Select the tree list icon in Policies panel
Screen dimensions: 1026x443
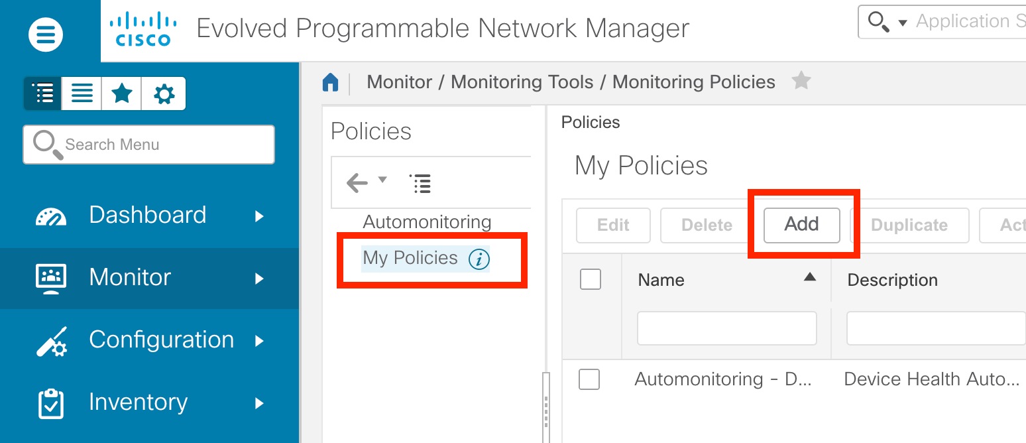tap(420, 183)
